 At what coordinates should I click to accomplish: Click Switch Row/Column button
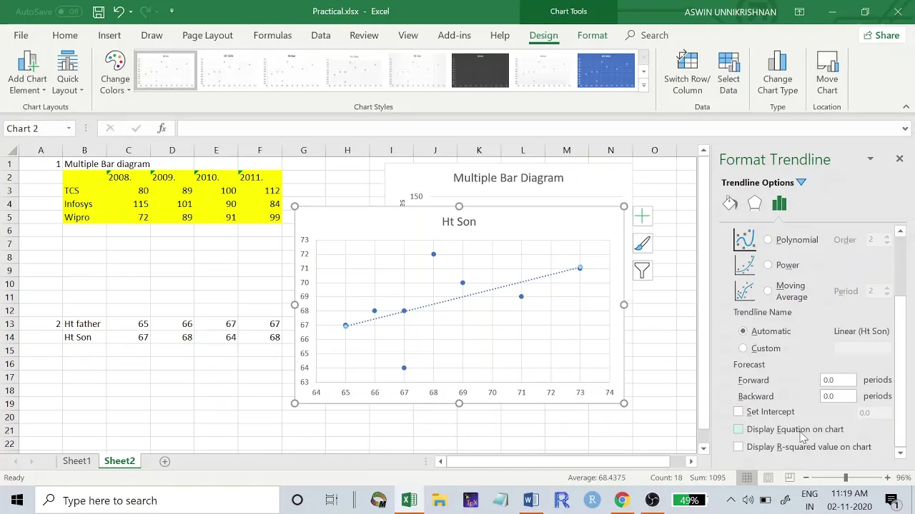point(687,73)
